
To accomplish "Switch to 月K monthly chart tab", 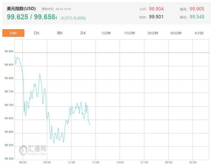I will (83, 33).
